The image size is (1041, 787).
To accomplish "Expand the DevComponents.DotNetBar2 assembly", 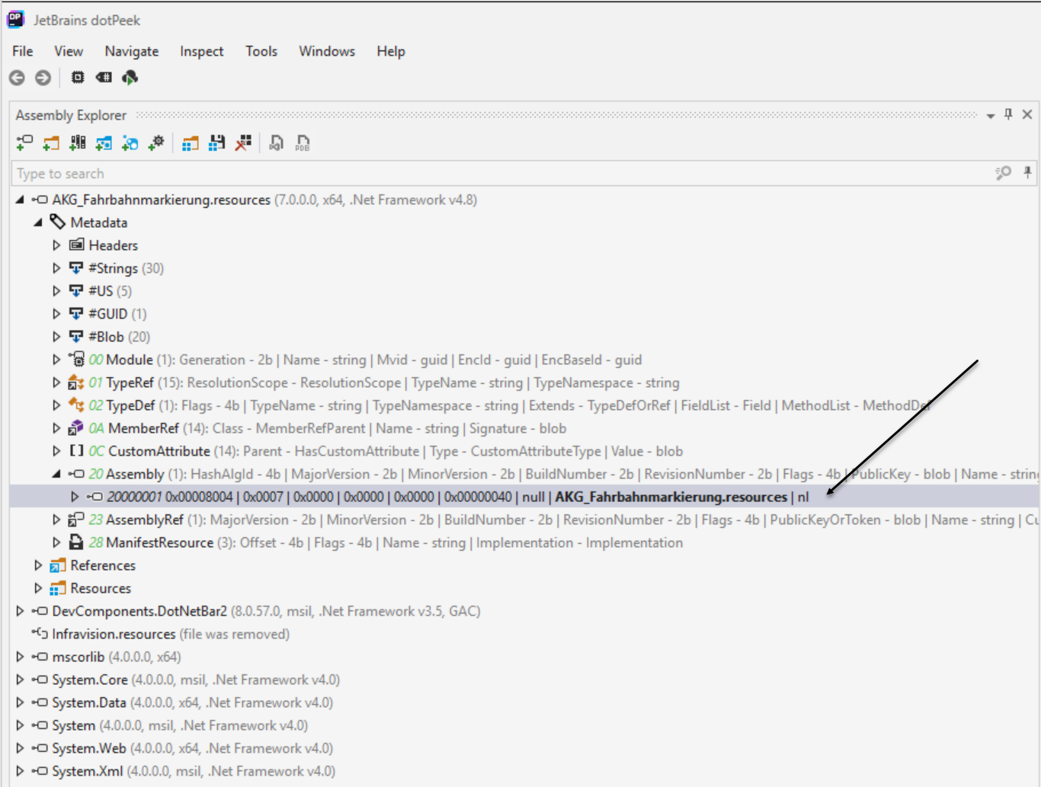I will coord(20,611).
